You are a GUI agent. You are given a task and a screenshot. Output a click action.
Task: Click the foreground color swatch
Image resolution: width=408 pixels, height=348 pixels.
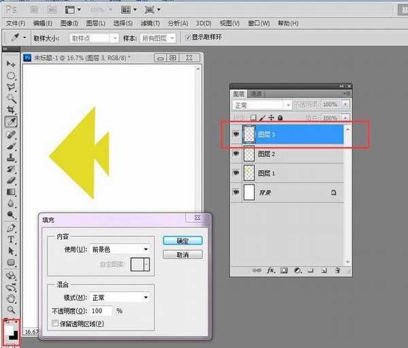click(x=9, y=326)
